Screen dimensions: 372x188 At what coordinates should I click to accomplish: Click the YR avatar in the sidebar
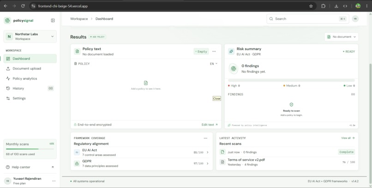point(7,181)
